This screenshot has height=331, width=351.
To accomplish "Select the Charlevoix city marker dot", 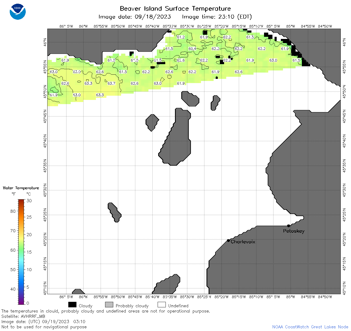I will pos(228,241).
